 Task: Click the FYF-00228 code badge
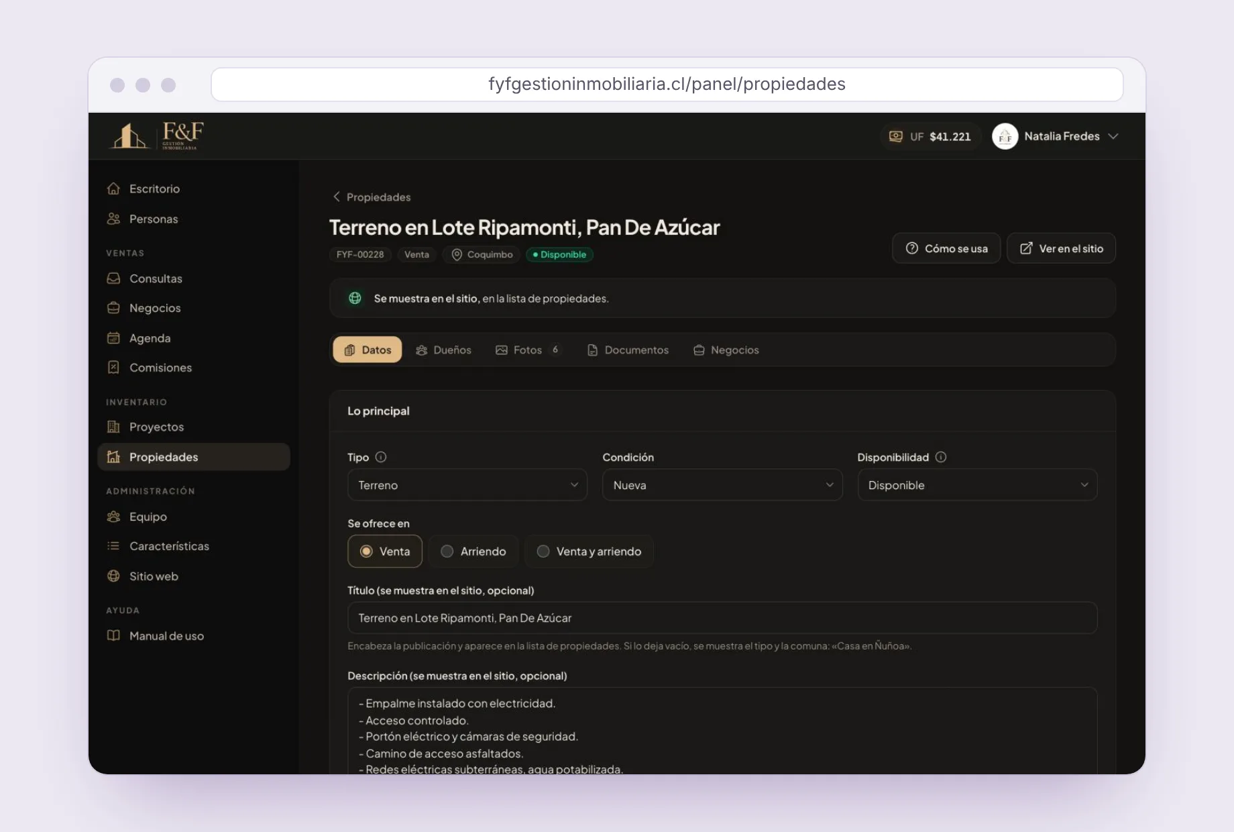tap(360, 254)
